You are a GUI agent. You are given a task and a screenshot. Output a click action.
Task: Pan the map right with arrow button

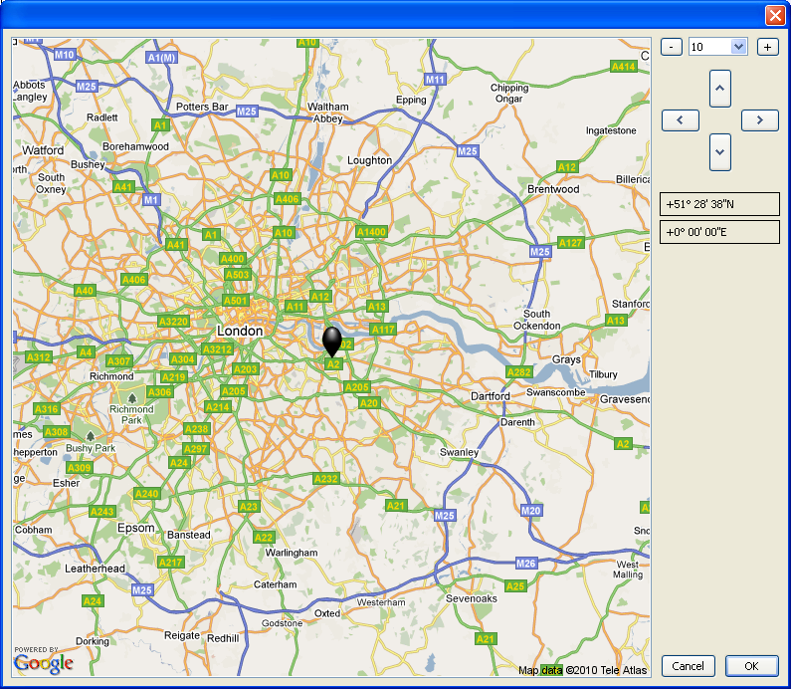[759, 119]
